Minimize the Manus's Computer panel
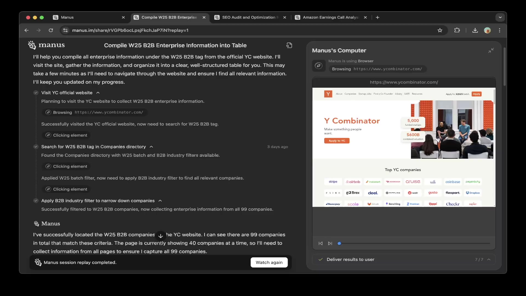The image size is (526, 296). [x=491, y=50]
